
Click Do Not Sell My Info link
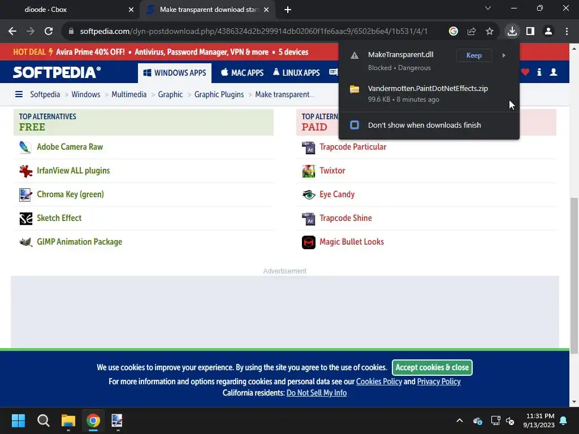point(317,393)
